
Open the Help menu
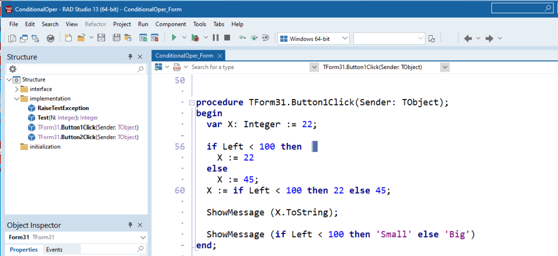pyautogui.click(x=237, y=24)
